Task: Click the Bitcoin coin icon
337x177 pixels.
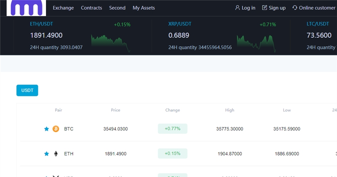Action: pyautogui.click(x=56, y=129)
